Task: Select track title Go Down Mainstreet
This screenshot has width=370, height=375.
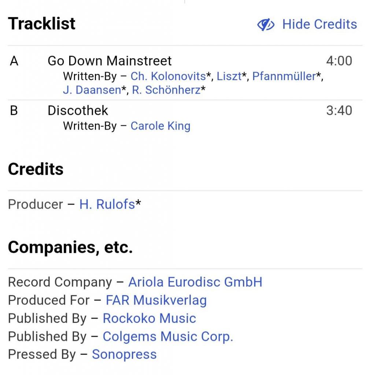Action: point(110,61)
